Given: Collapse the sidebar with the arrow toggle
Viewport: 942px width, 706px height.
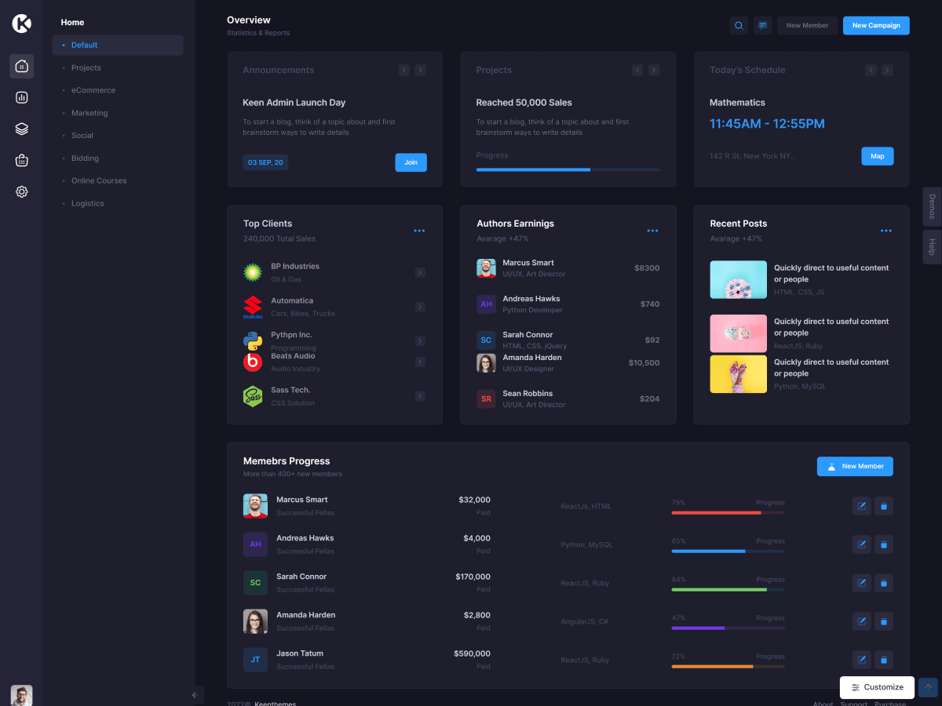Looking at the screenshot, I should (x=195, y=695).
